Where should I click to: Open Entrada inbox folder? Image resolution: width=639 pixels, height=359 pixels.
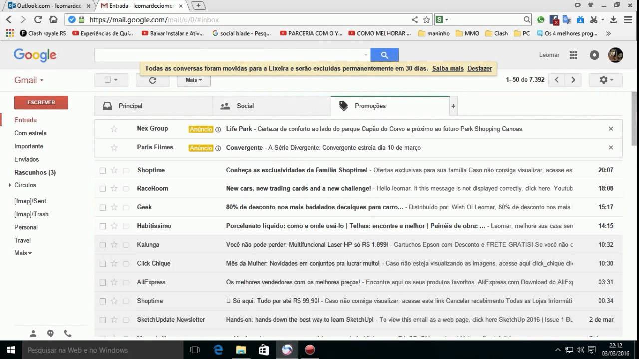(x=25, y=120)
